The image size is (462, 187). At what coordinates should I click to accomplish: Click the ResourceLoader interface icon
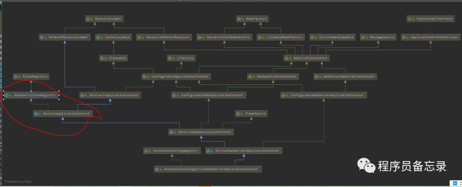tap(89, 19)
